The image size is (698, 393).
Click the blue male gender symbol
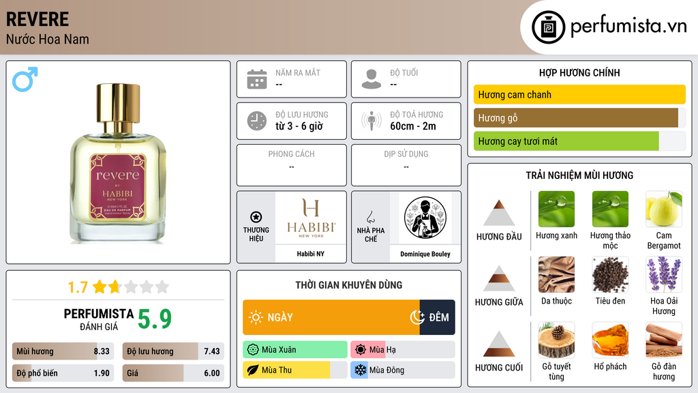click(25, 79)
